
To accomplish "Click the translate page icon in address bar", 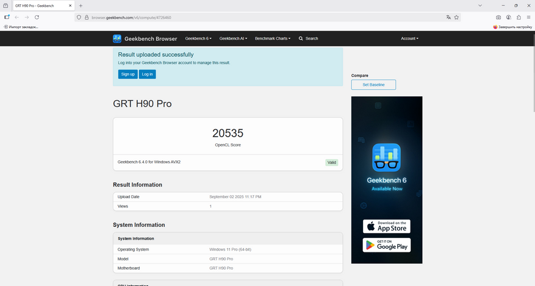I will [x=448, y=17].
